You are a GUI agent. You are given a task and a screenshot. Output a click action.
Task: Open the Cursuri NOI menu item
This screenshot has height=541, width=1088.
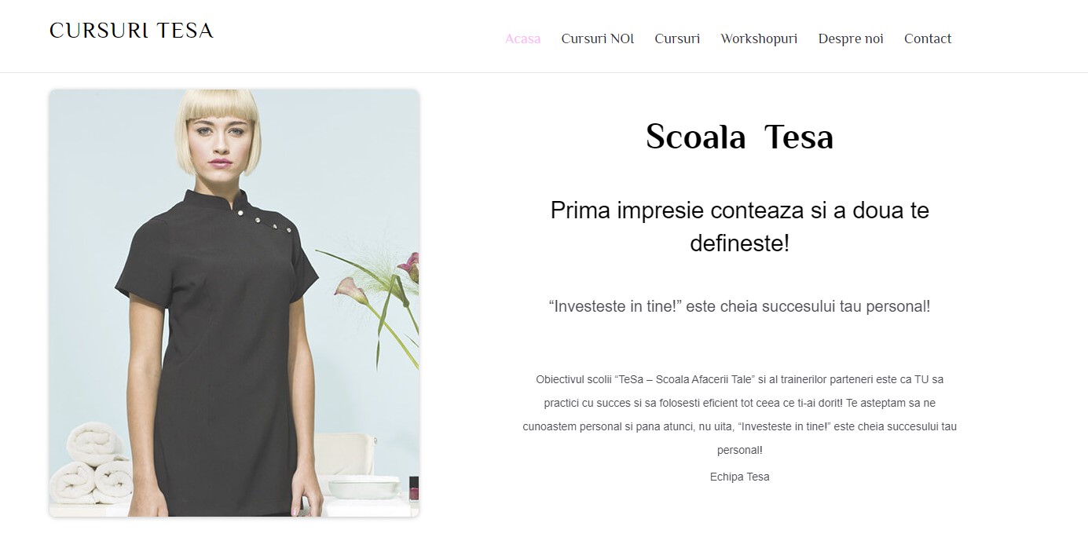click(x=597, y=38)
